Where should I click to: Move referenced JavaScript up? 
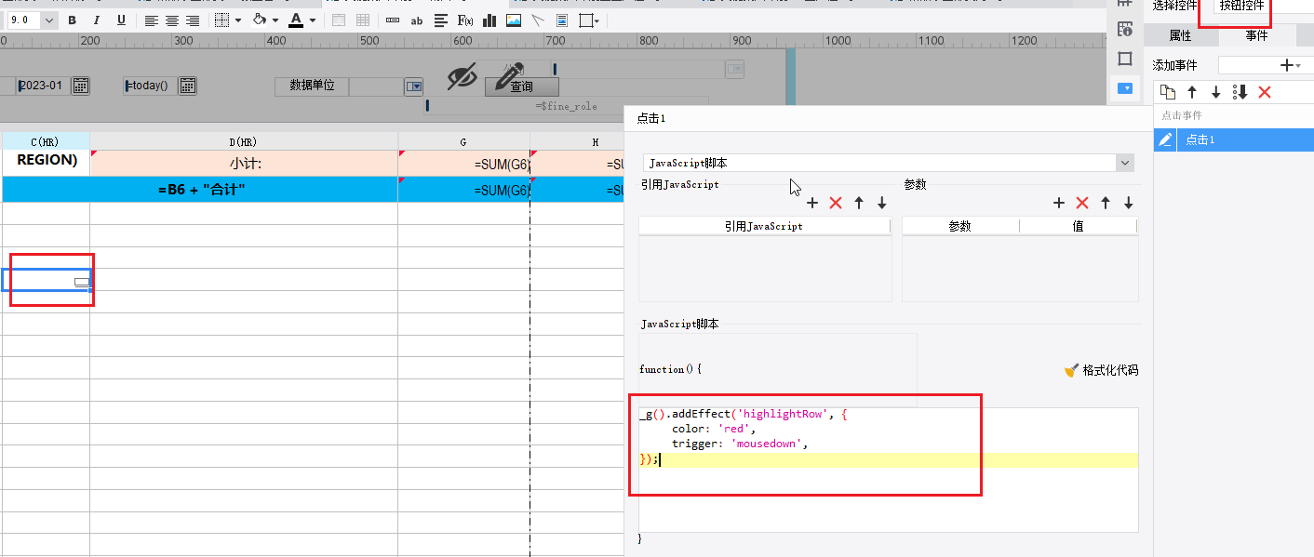[859, 203]
